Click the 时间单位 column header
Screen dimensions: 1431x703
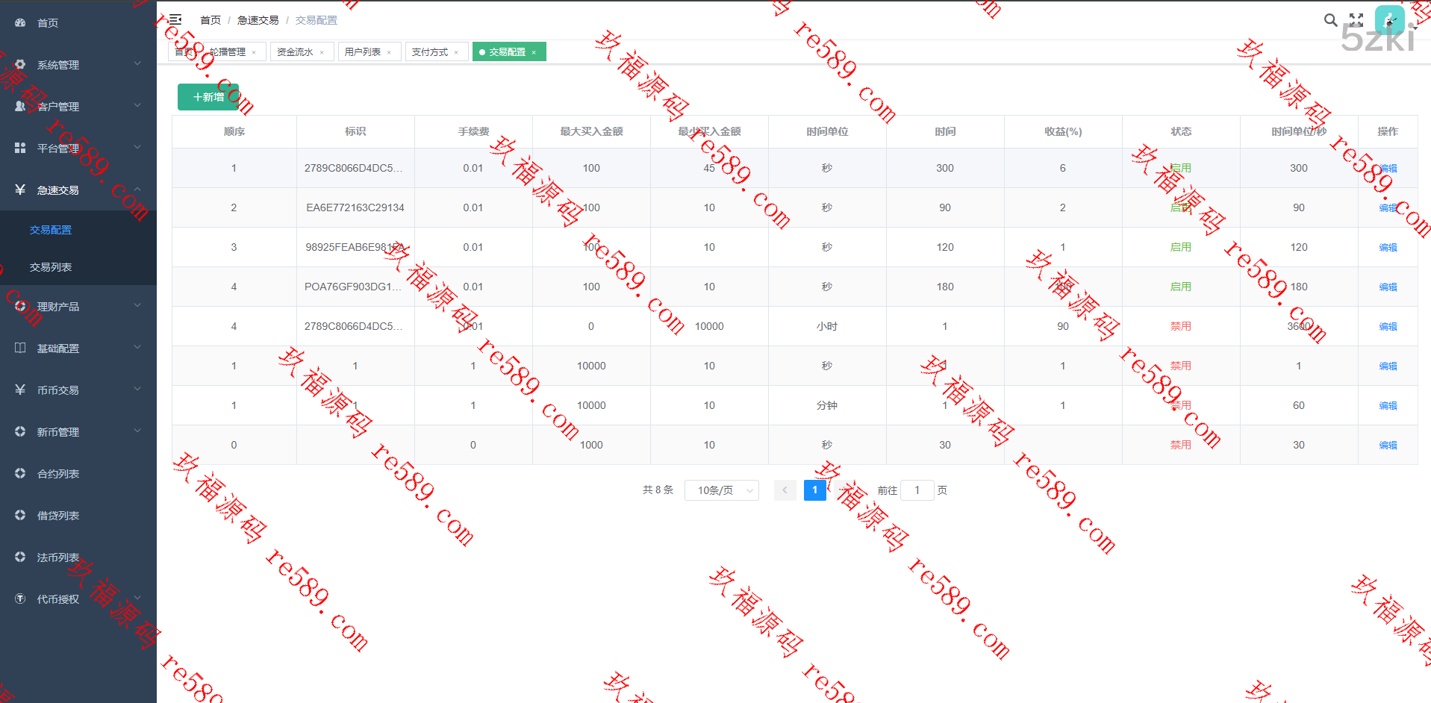tap(827, 131)
